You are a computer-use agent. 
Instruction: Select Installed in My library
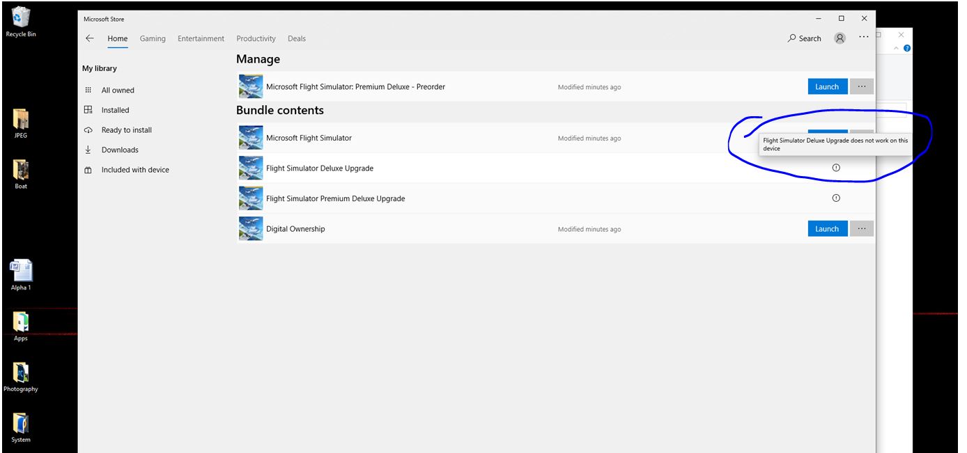click(115, 110)
